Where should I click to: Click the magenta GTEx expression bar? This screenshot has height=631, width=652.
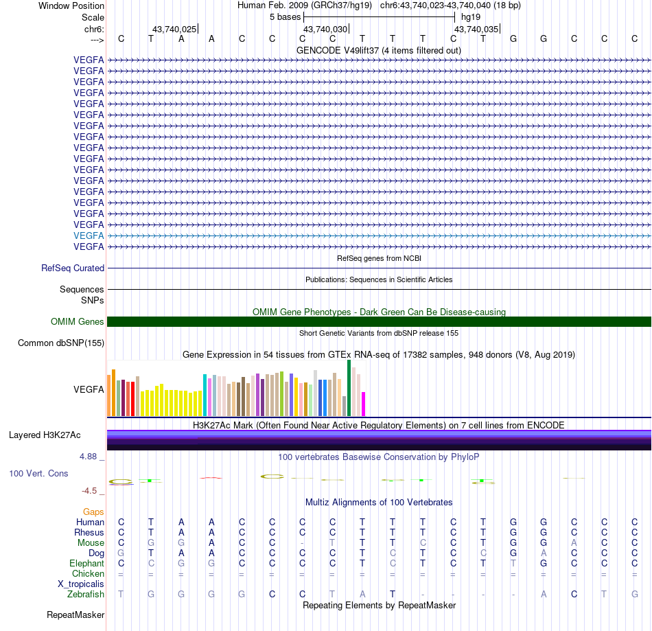[x=364, y=404]
